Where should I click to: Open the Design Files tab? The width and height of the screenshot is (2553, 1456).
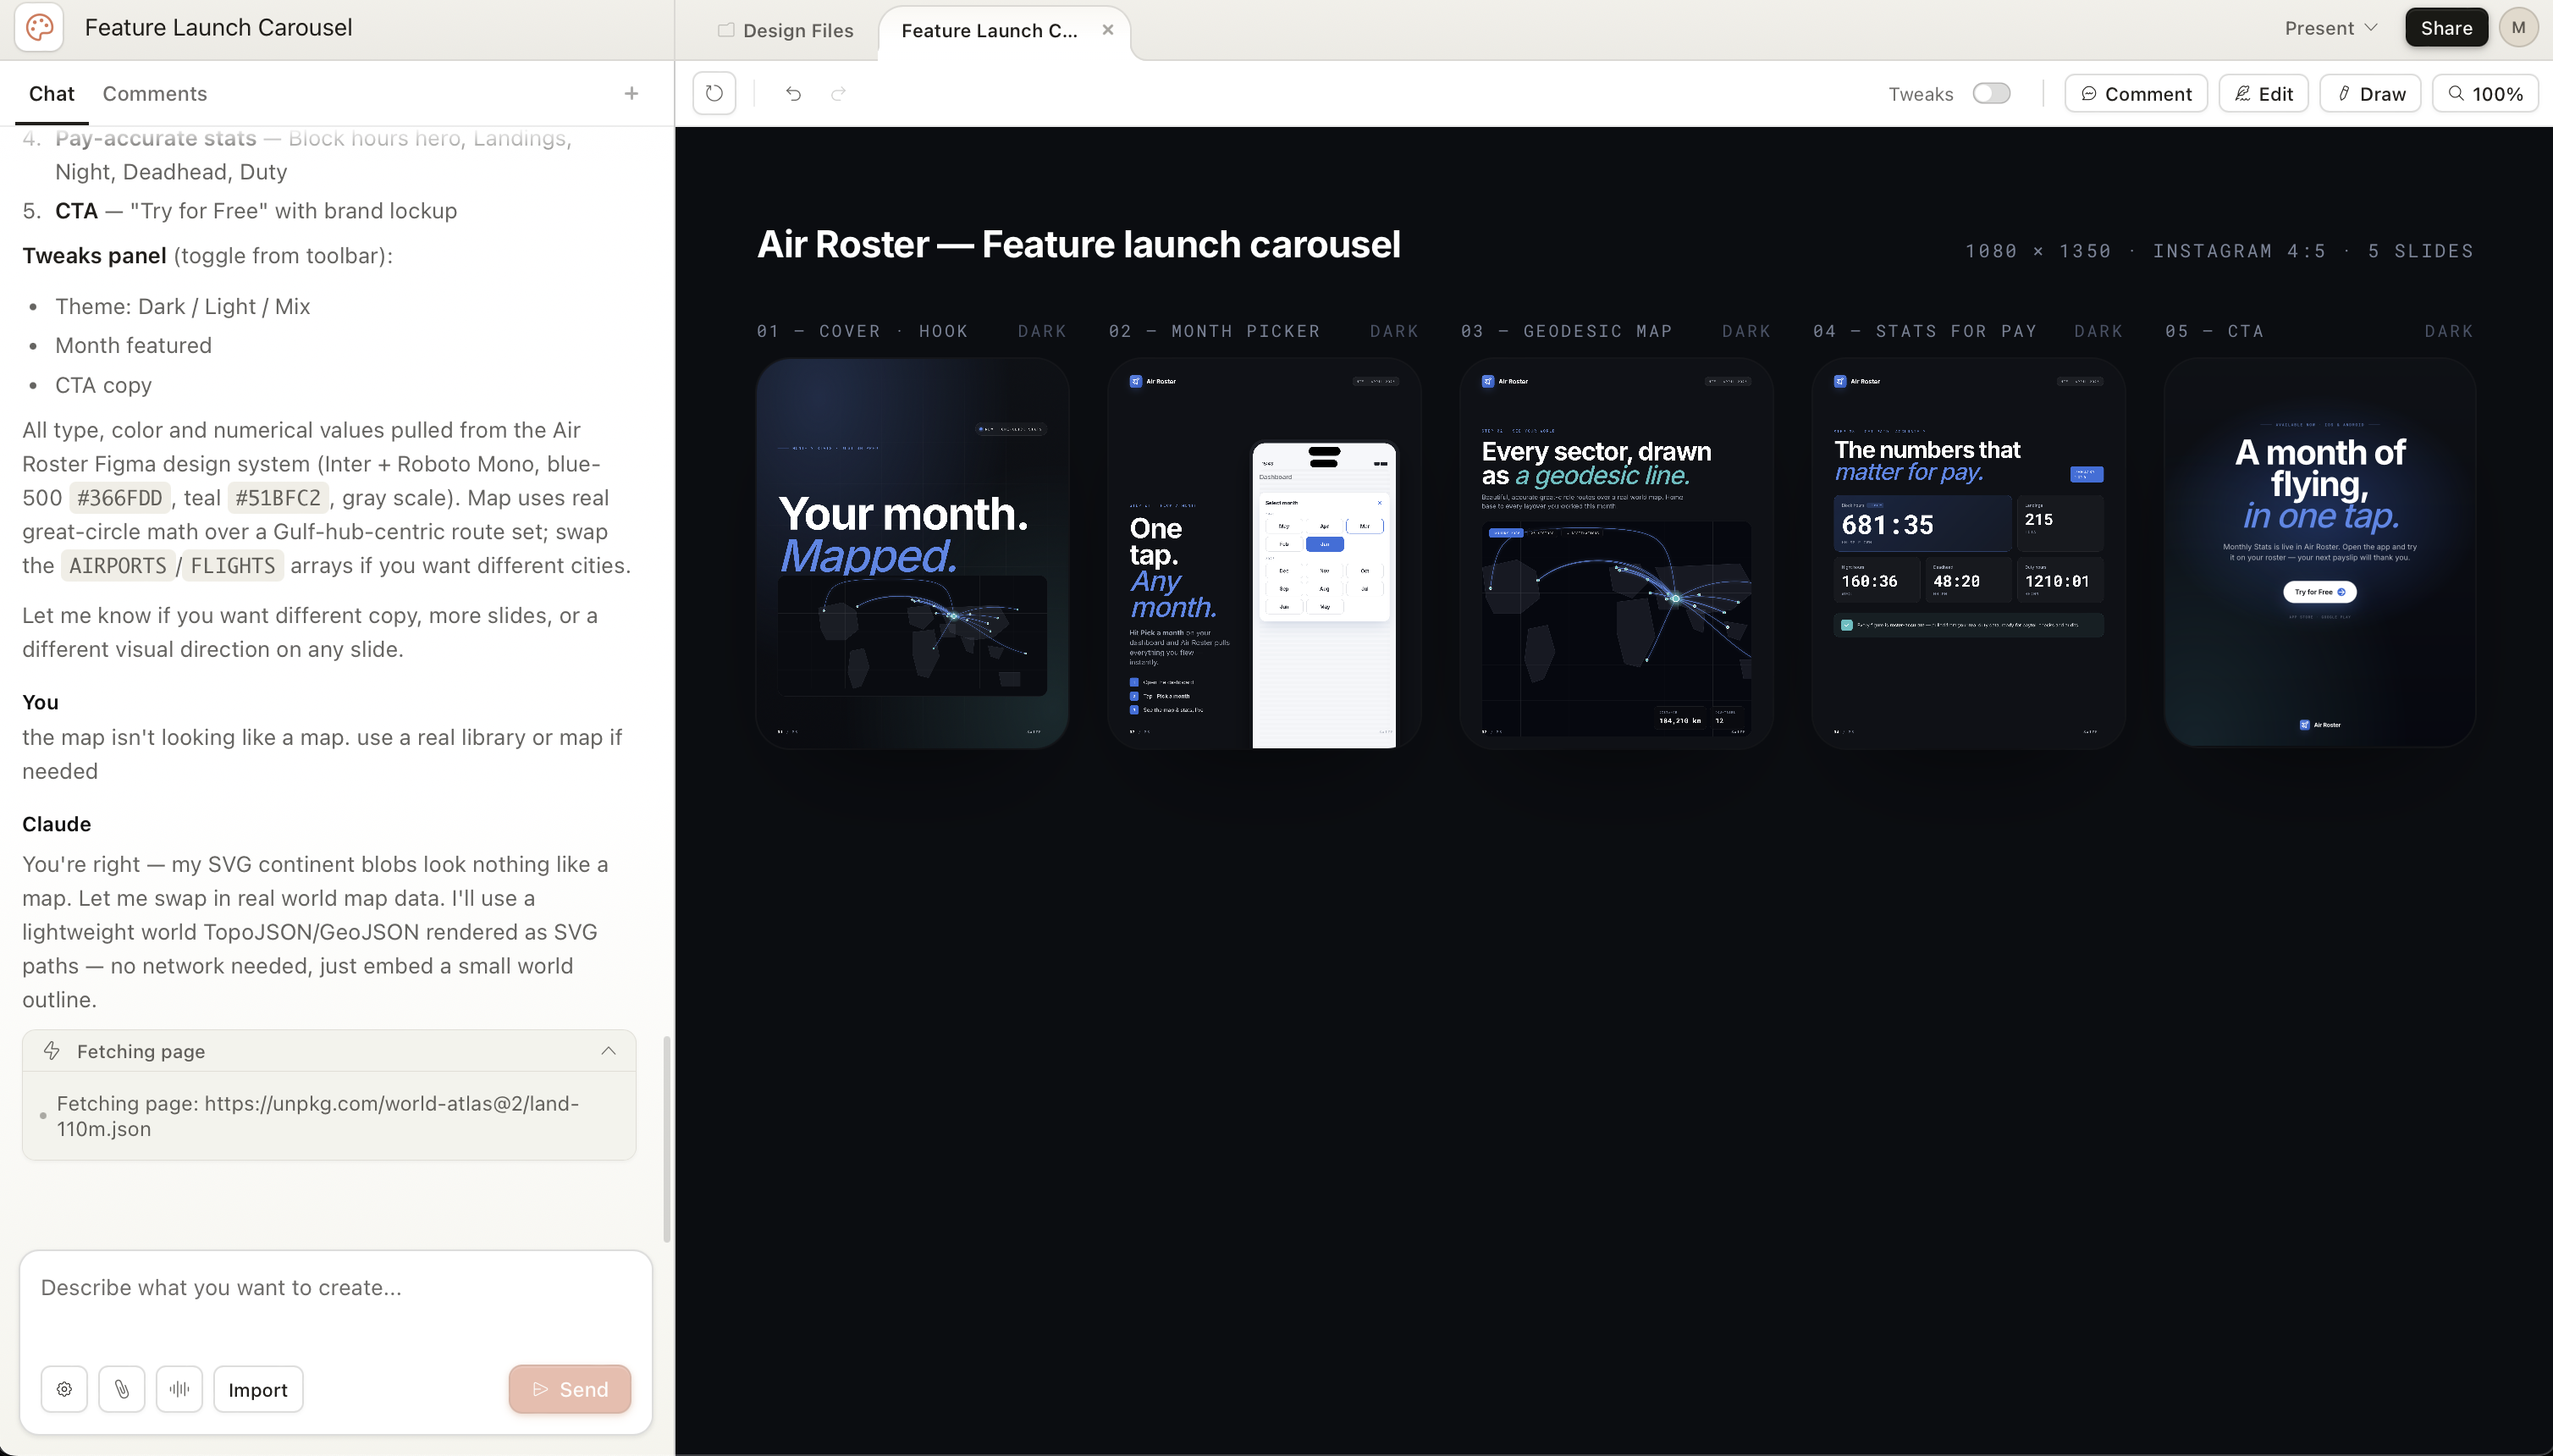point(786,30)
